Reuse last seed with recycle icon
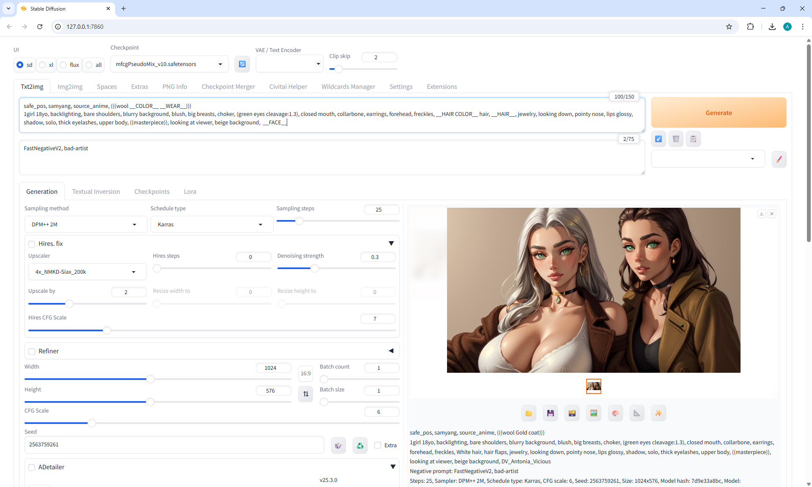 (360, 445)
